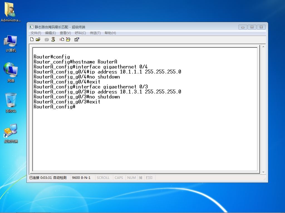Viewport: 285px width, 213px height.
Task: Open the 超级终端 desktop shortcut
Action: 11,133
